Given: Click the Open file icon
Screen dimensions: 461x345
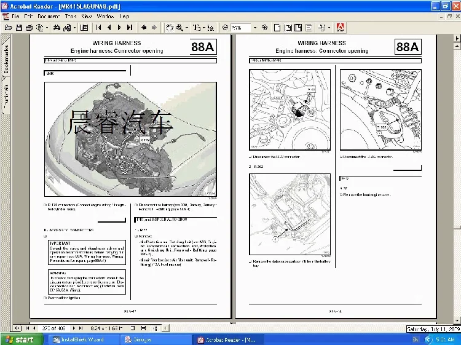Looking at the screenshot, I should click(x=8, y=28).
